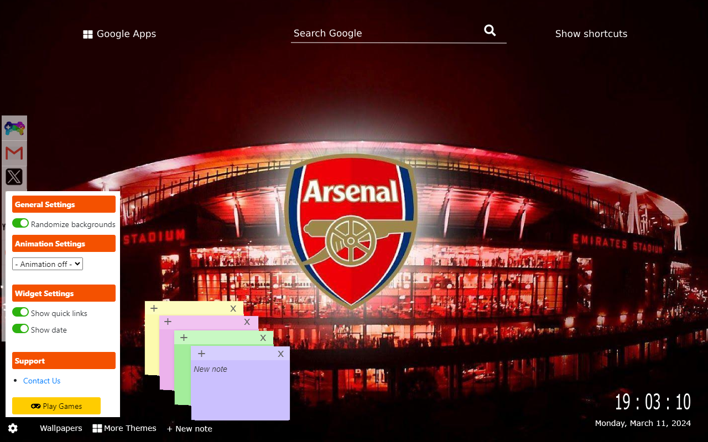
Task: Click the Support header
Action: pyautogui.click(x=64, y=360)
